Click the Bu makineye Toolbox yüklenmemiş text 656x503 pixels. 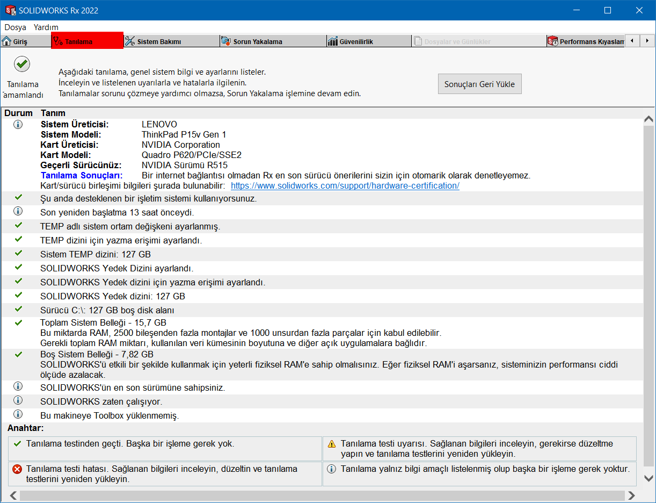coord(110,415)
